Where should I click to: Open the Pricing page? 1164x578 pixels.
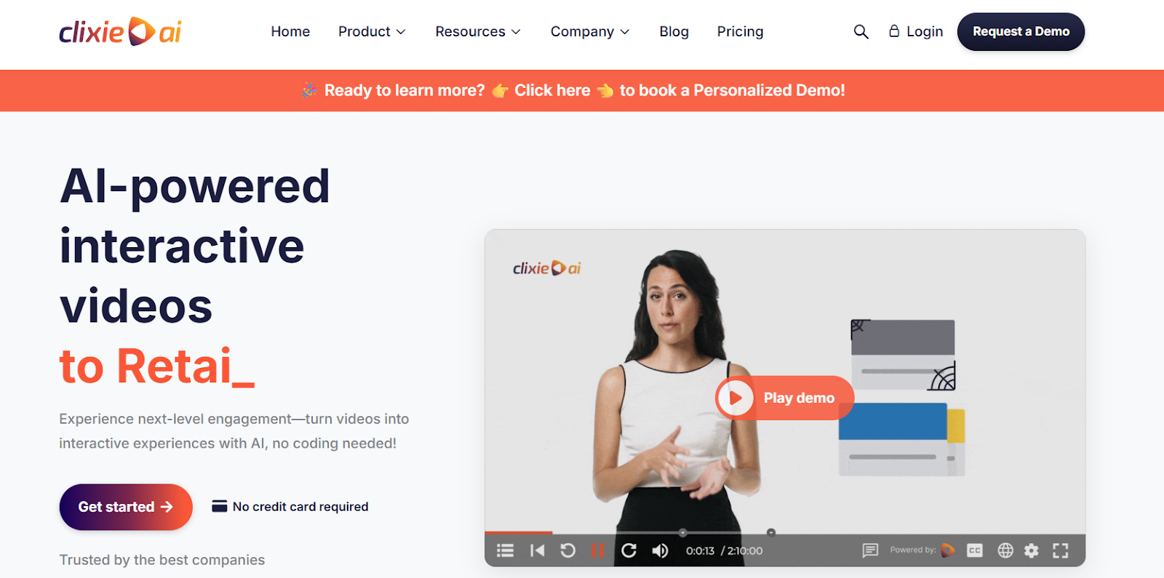coord(740,31)
